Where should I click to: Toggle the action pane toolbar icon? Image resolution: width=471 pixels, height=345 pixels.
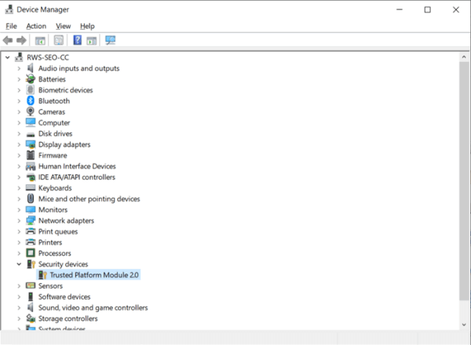[x=92, y=41]
